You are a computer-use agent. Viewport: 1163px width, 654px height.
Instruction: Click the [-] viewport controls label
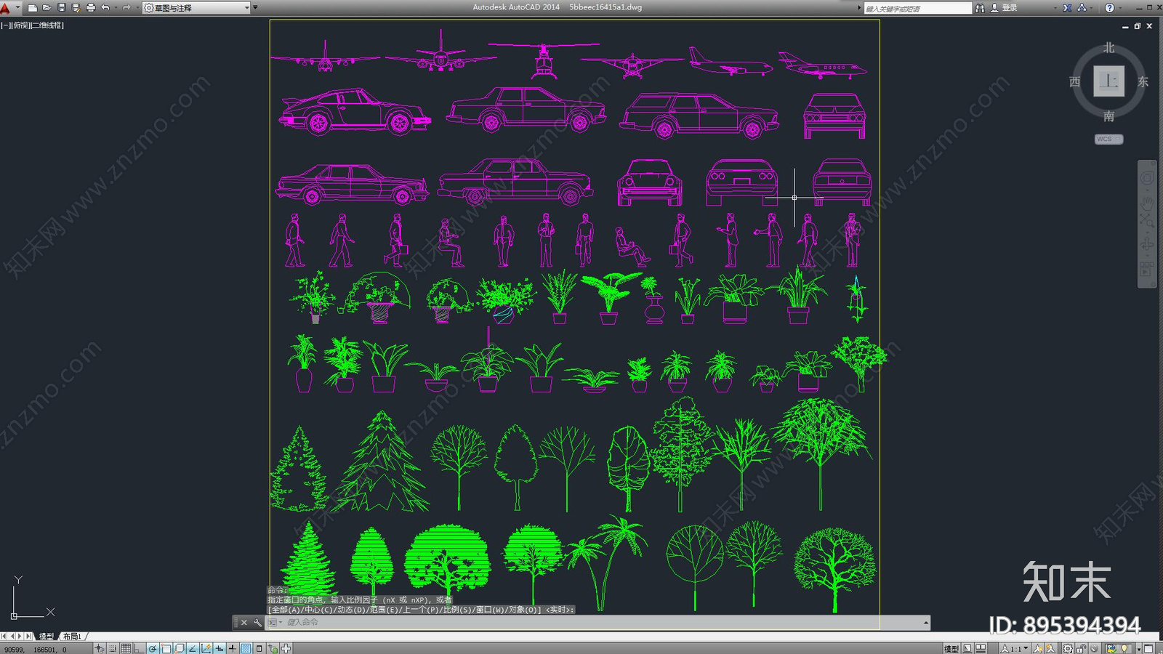[x=4, y=25]
